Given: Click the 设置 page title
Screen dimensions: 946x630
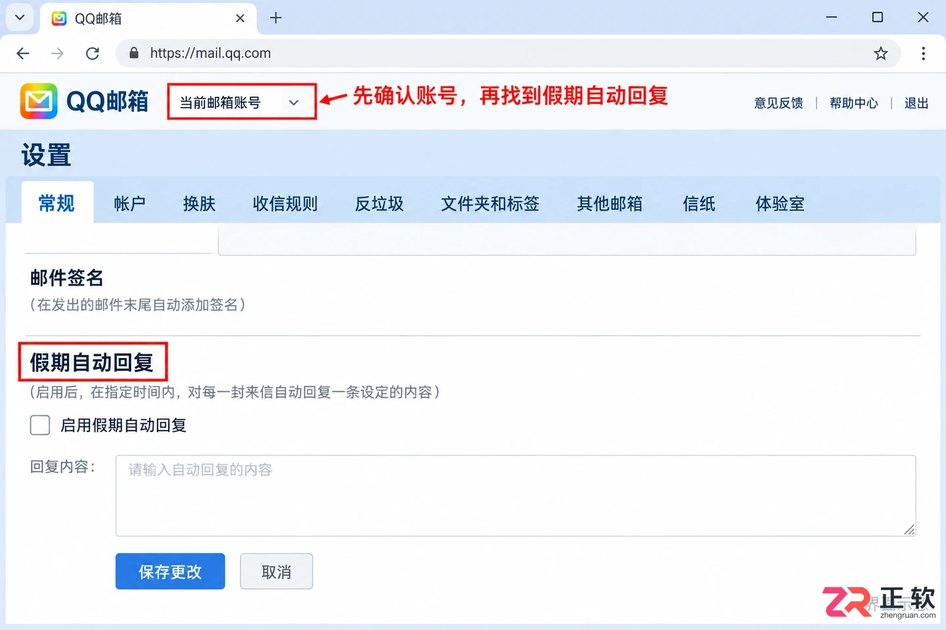Looking at the screenshot, I should click(46, 155).
